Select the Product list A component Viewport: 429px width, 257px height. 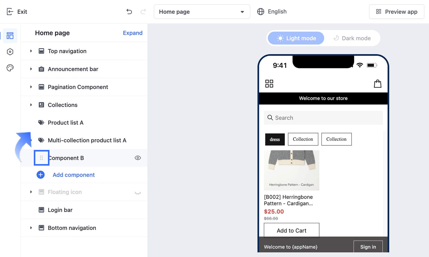point(66,123)
